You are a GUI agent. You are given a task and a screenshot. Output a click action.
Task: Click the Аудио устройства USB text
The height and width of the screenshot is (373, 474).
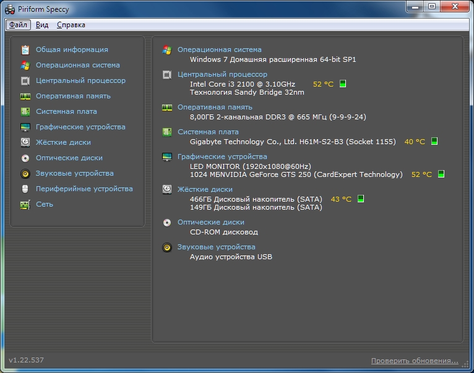pyautogui.click(x=231, y=257)
